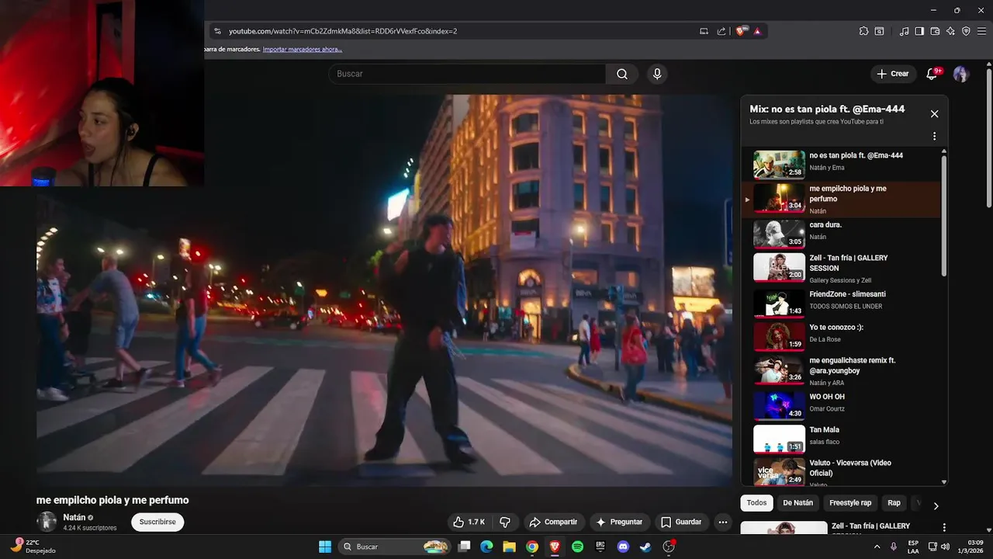Play 'no es tan piola ft. @Ema-444' playlist item
This screenshot has width=993, height=559.
(840, 165)
